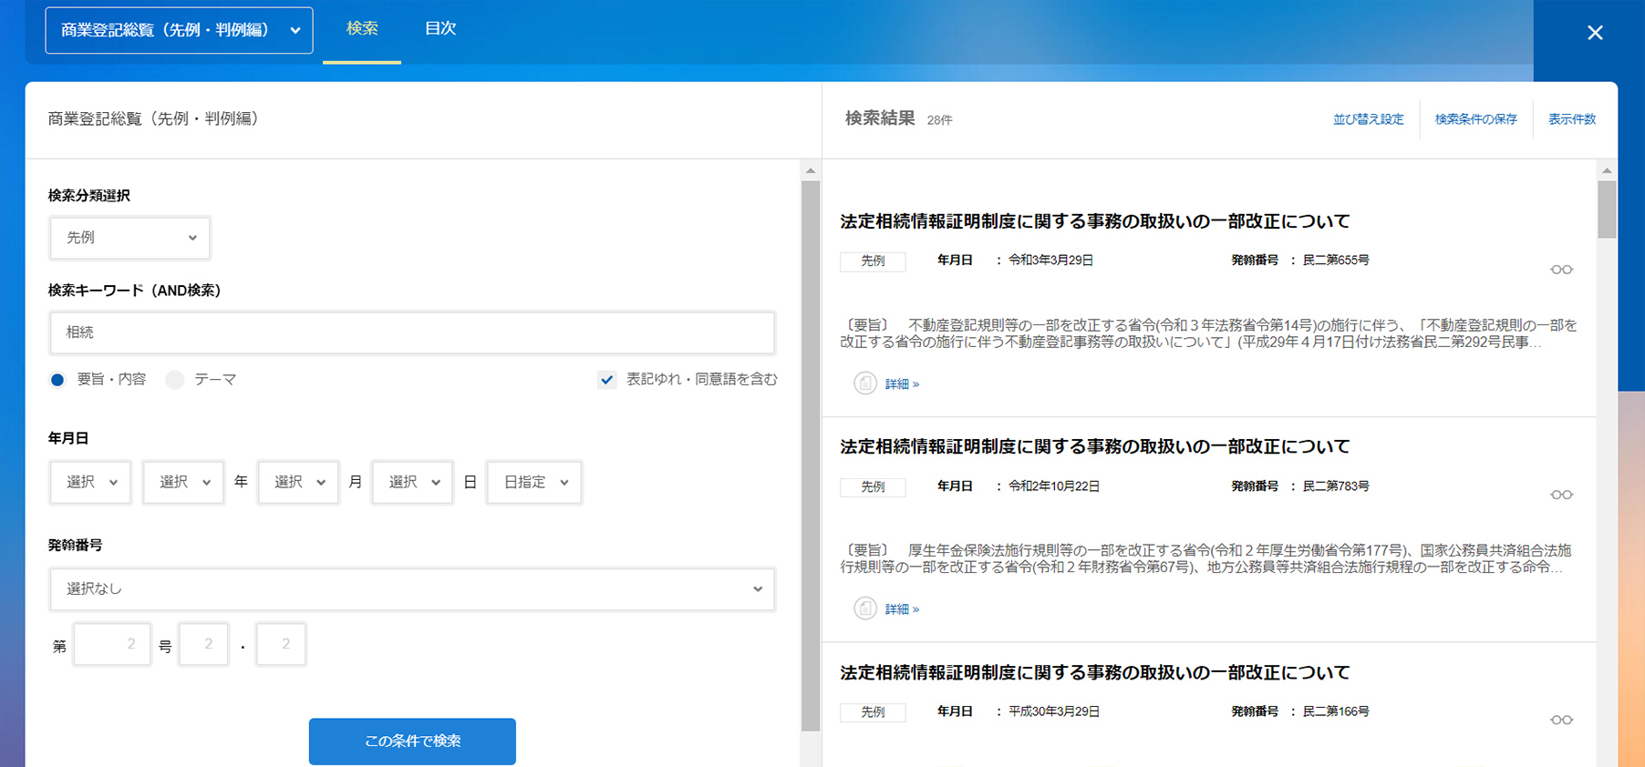Open the era 選択 dropdown under 年月日
Viewport: 1645px width, 767px height.
(x=90, y=482)
